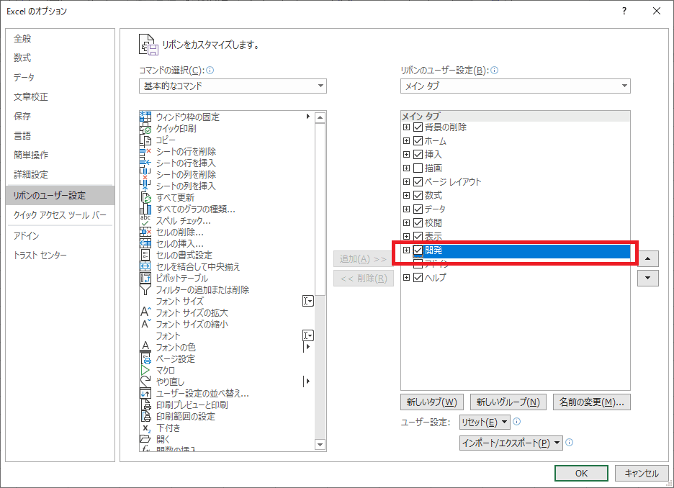
Task: Open the 基本的なコマンド command dropdown
Action: (233, 86)
